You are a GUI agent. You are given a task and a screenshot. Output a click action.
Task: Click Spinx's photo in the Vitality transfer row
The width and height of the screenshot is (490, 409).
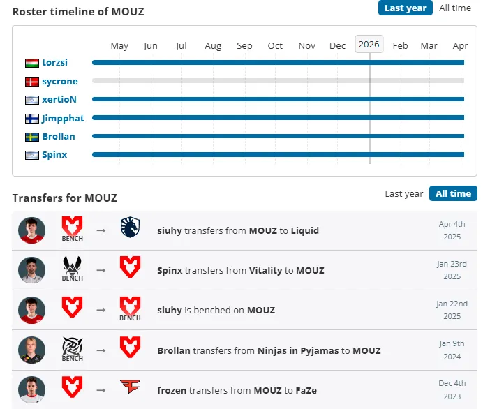(x=31, y=270)
